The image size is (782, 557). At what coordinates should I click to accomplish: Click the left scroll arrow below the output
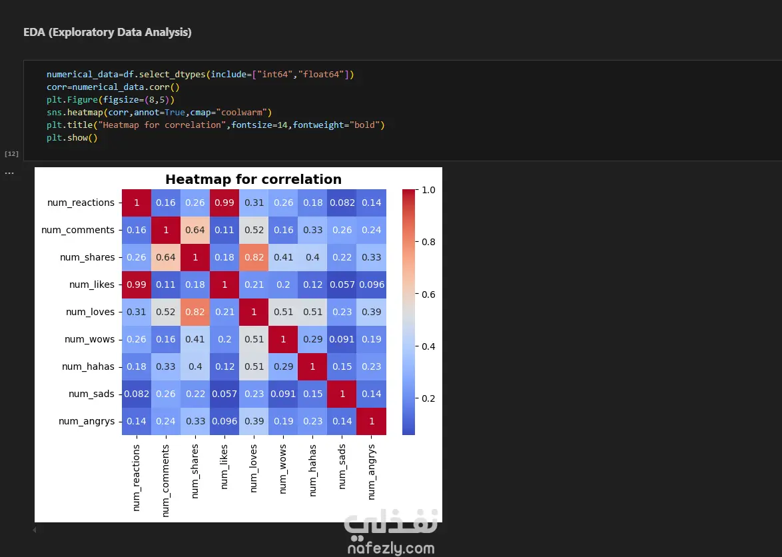pyautogui.click(x=35, y=530)
